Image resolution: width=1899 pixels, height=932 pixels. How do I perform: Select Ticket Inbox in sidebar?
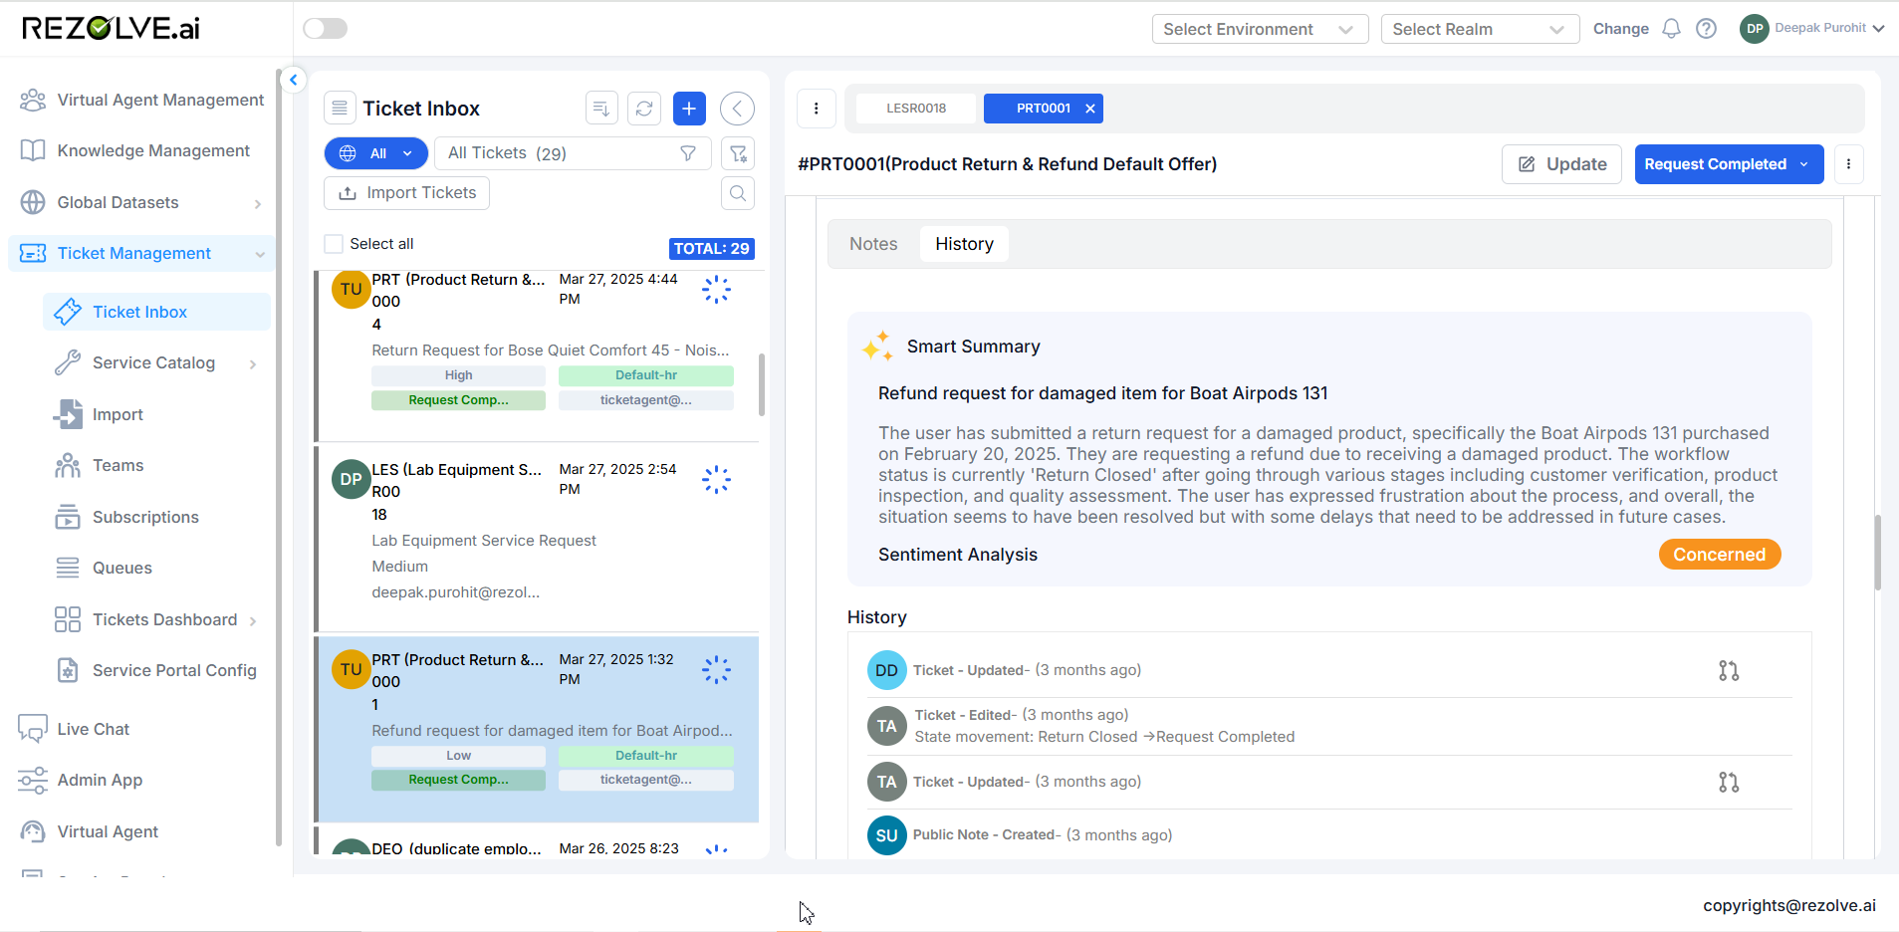click(x=156, y=312)
